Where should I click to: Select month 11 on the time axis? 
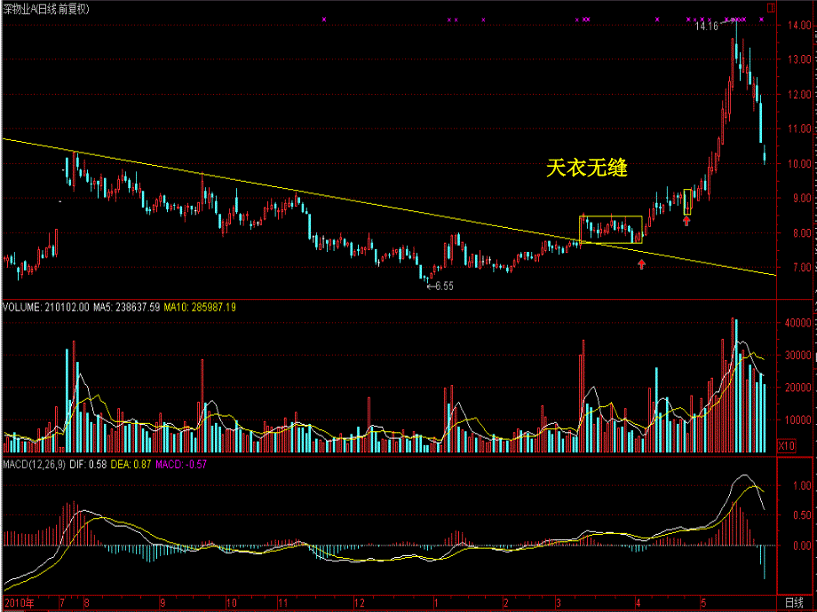(x=283, y=604)
